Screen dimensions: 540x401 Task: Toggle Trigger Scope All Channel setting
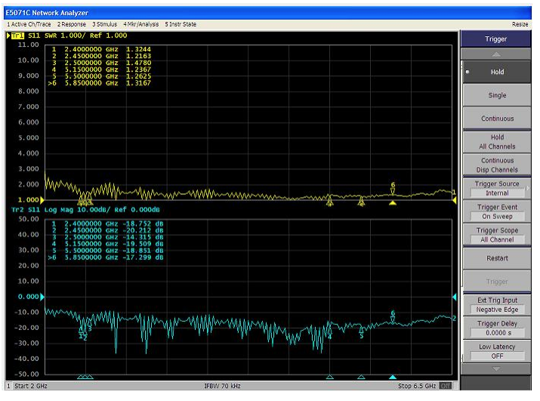click(497, 235)
